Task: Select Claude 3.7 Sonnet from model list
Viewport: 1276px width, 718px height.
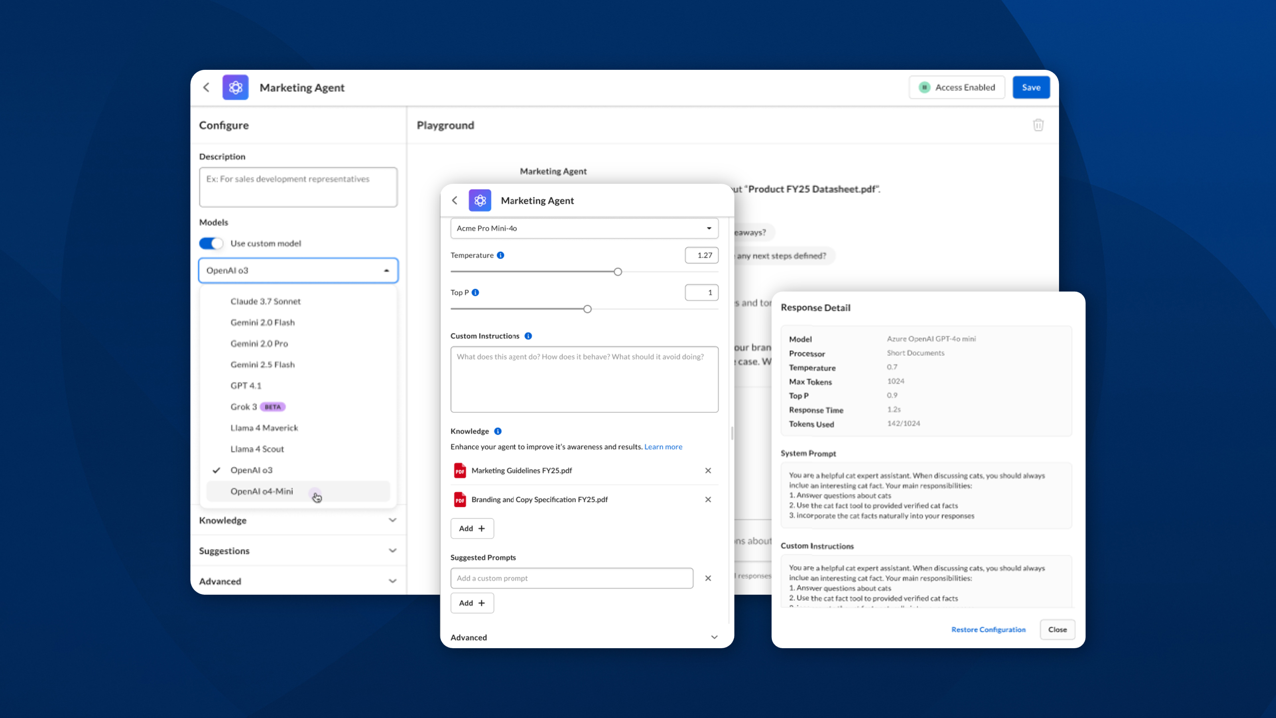Action: pos(266,301)
